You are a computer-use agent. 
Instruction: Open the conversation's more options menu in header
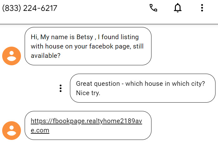(x=202, y=8)
